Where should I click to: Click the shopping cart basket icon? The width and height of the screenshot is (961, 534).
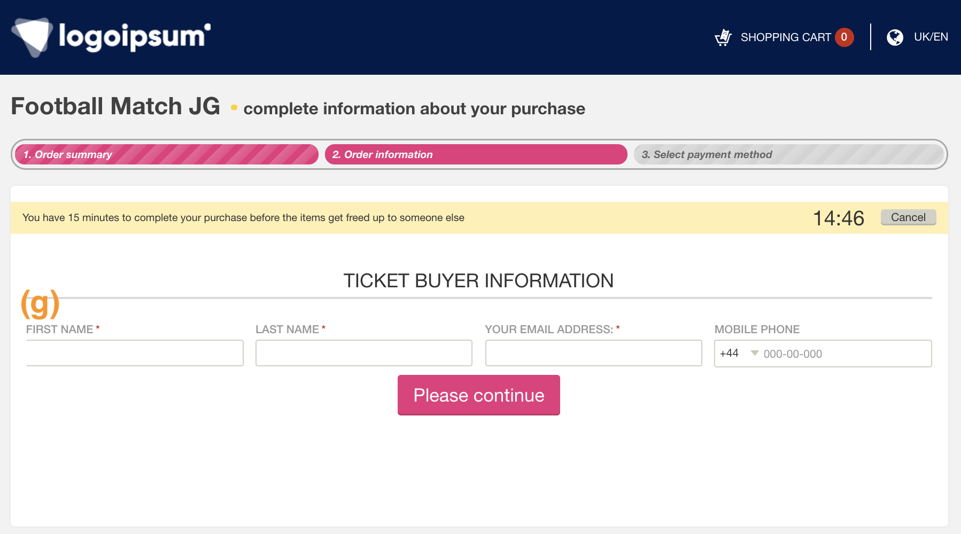pos(723,37)
